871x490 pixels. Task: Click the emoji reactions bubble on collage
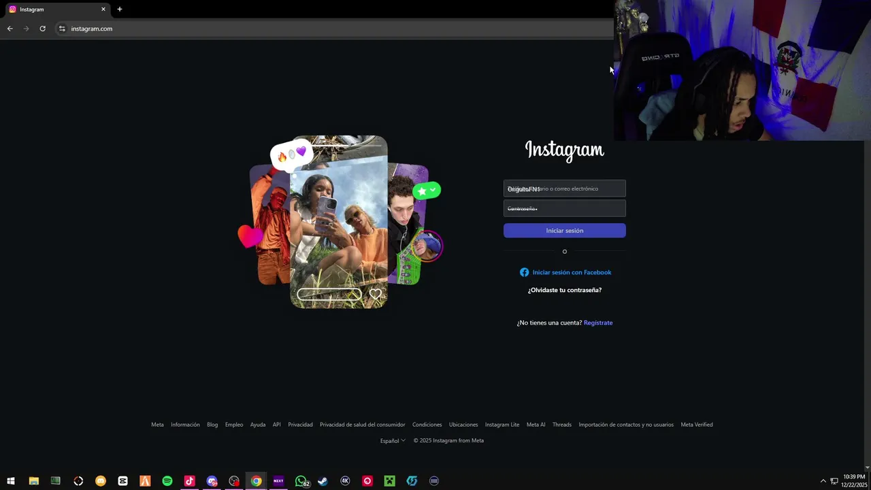click(292, 155)
